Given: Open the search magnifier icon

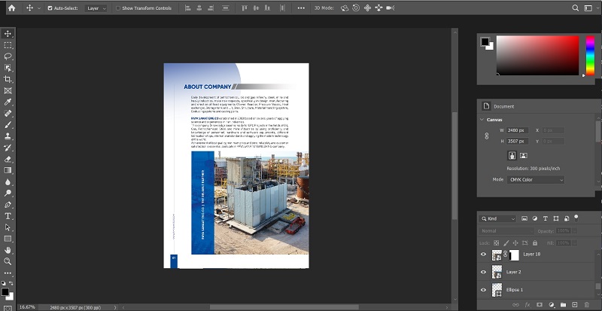Looking at the screenshot, I should [x=575, y=8].
